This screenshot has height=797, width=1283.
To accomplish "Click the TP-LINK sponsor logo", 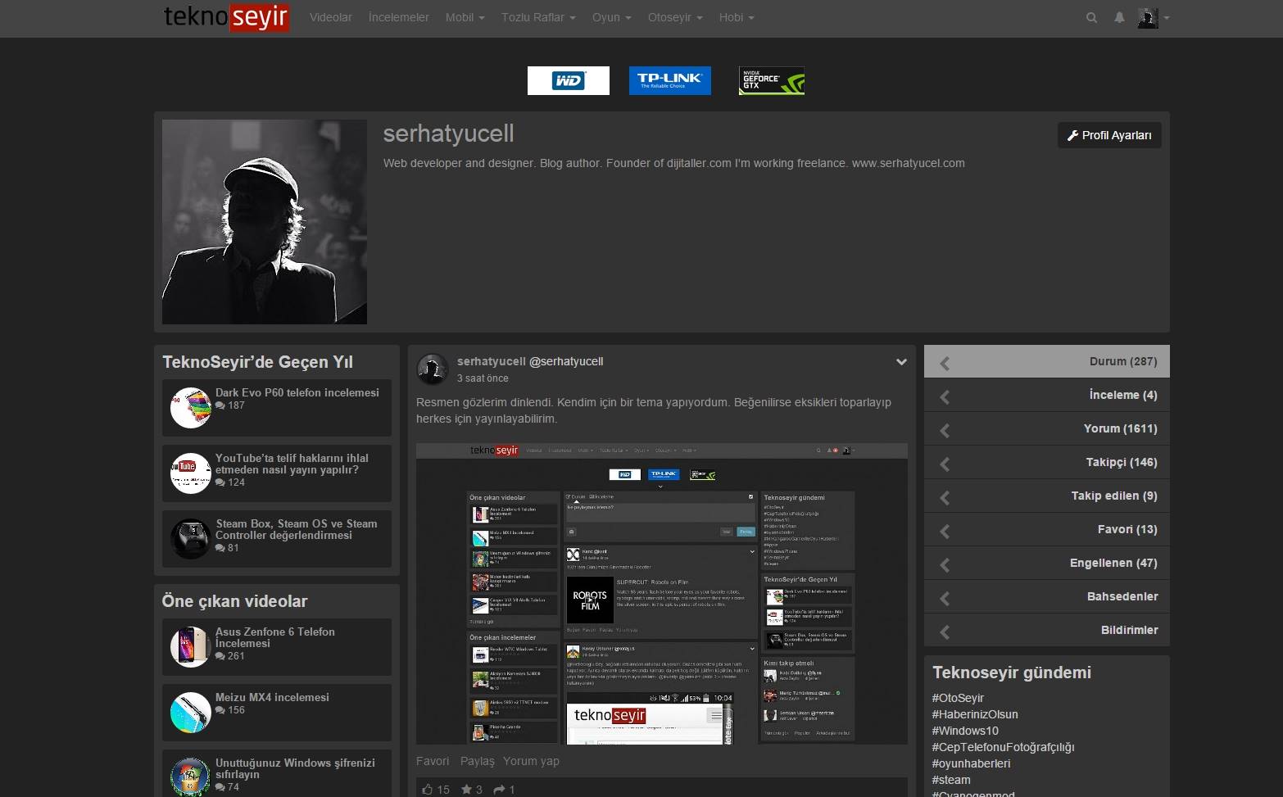I will pyautogui.click(x=669, y=80).
